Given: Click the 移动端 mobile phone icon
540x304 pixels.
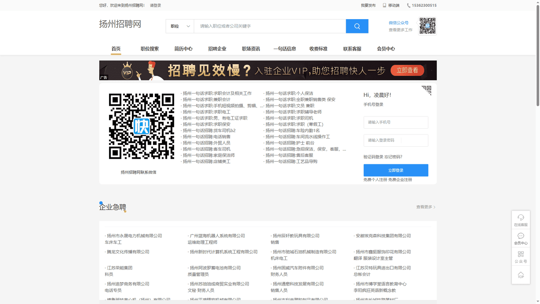Looking at the screenshot, I should point(384,5).
